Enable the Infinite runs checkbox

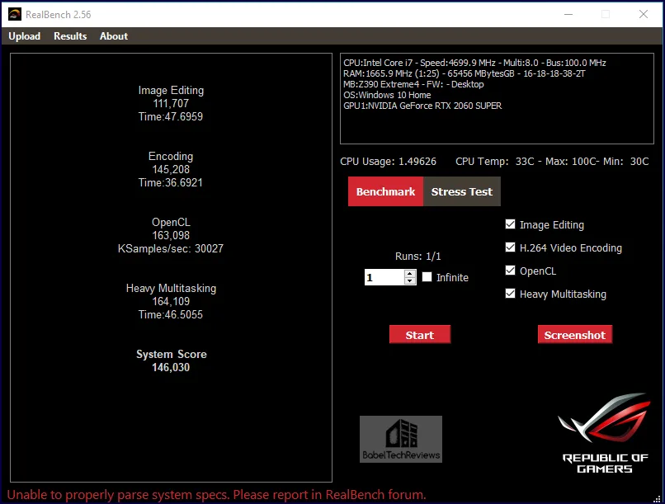coord(427,277)
